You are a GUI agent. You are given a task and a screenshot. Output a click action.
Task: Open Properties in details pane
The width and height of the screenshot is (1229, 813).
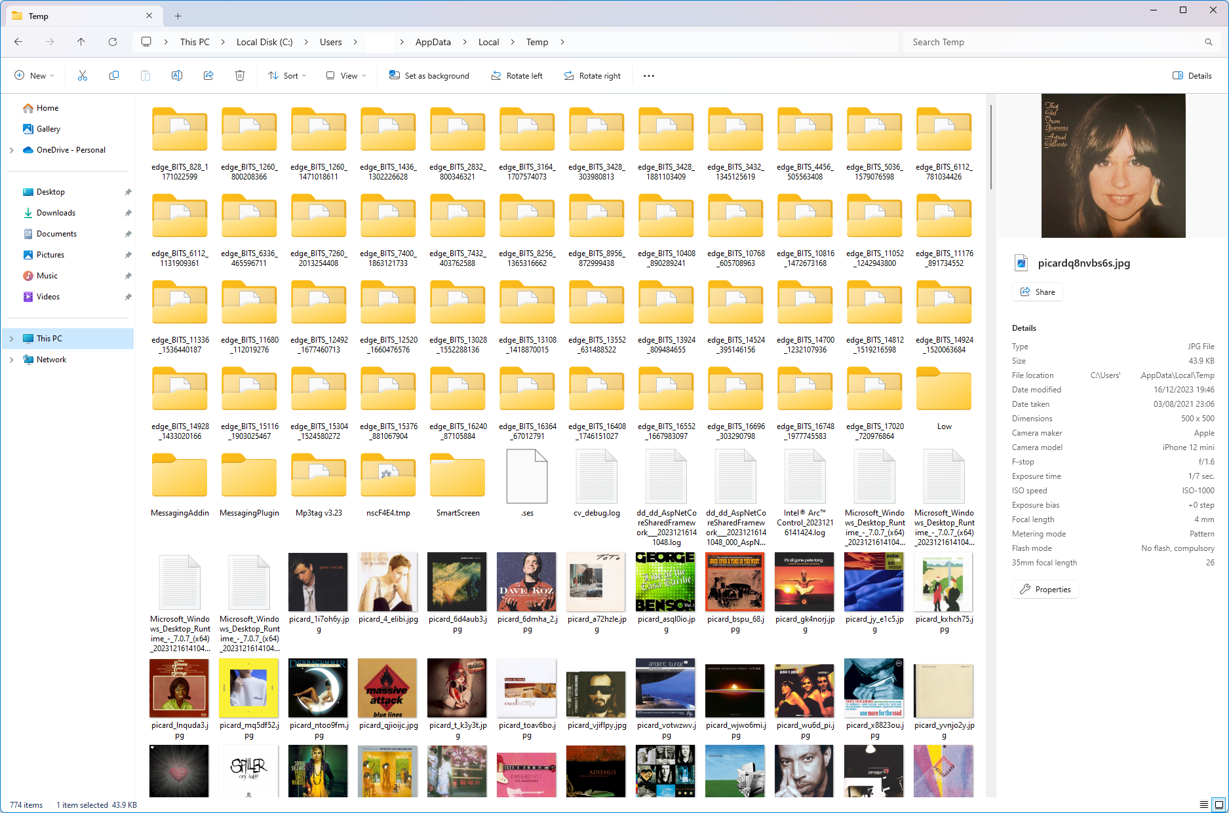(1045, 590)
